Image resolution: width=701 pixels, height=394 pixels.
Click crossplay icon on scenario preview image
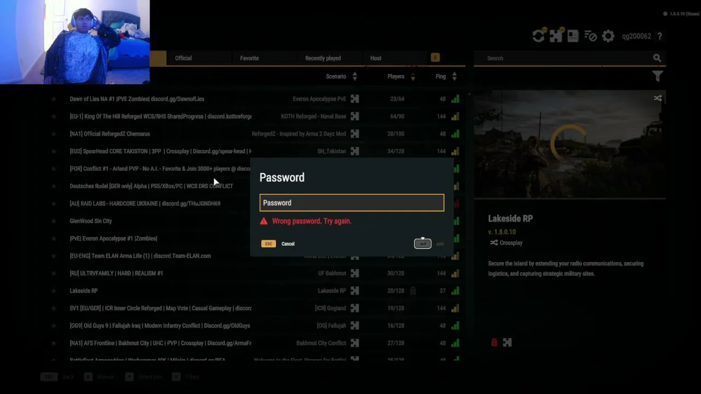pos(658,99)
